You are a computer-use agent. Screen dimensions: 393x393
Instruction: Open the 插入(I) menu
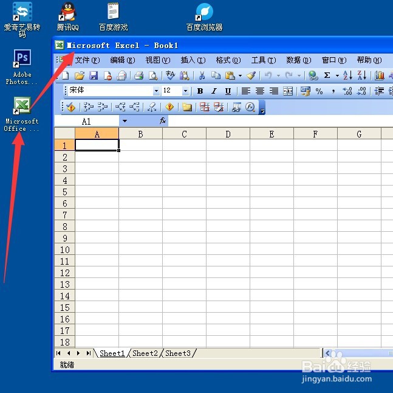point(193,60)
